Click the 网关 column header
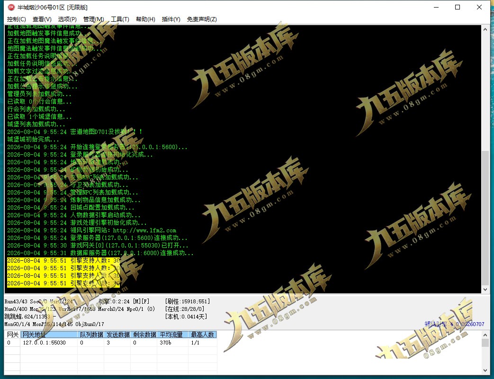 click(x=13, y=335)
